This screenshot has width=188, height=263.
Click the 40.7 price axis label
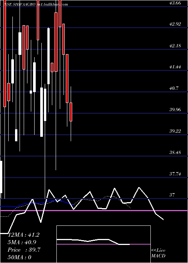pyautogui.click(x=174, y=88)
